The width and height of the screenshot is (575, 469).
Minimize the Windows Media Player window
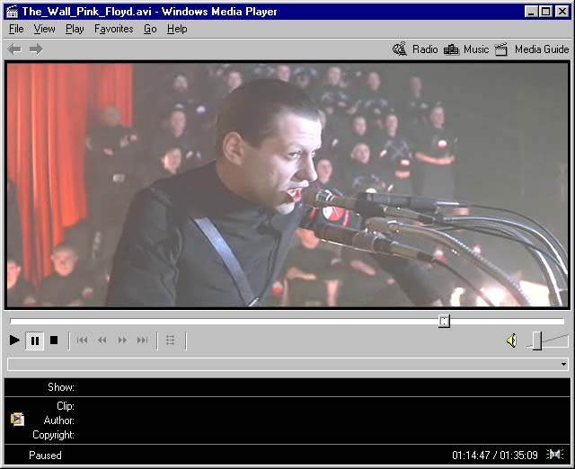point(531,12)
